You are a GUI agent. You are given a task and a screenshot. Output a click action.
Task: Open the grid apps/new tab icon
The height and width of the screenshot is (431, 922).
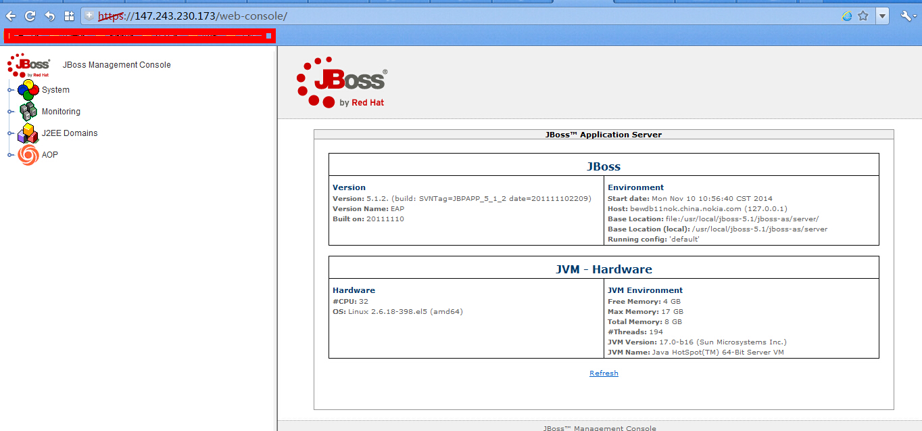(69, 16)
